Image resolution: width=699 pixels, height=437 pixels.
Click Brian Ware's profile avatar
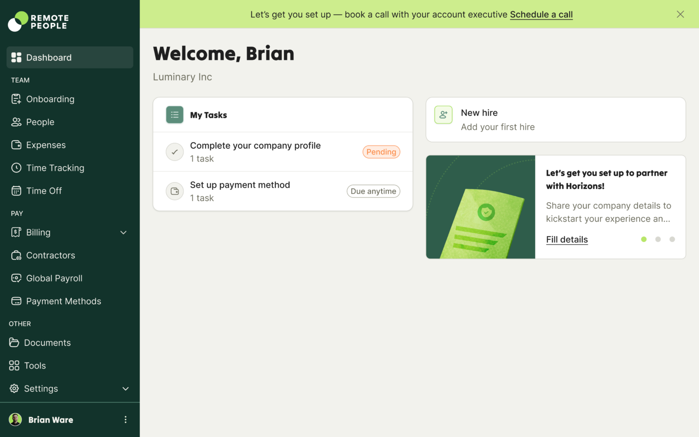15,420
